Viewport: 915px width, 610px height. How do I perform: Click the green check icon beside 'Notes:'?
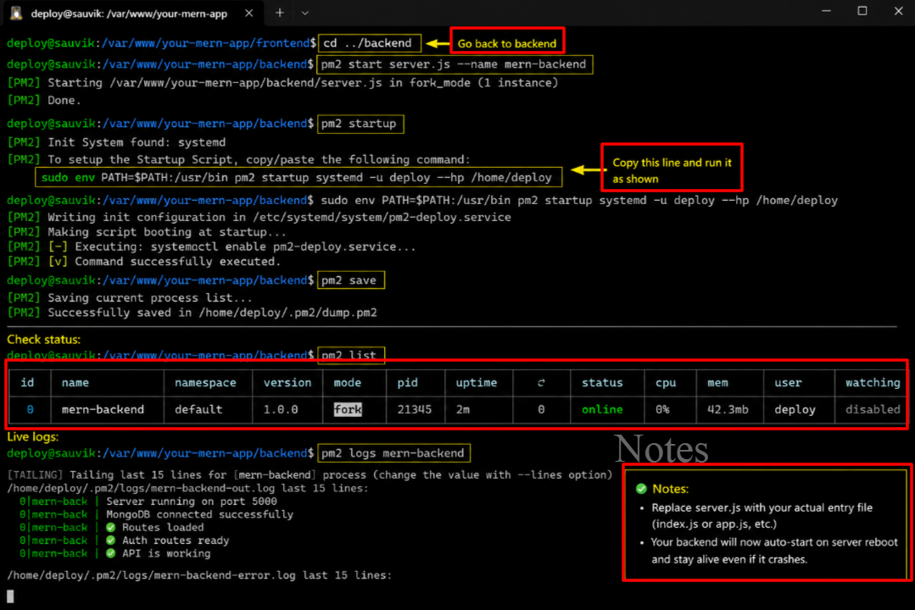coord(641,489)
